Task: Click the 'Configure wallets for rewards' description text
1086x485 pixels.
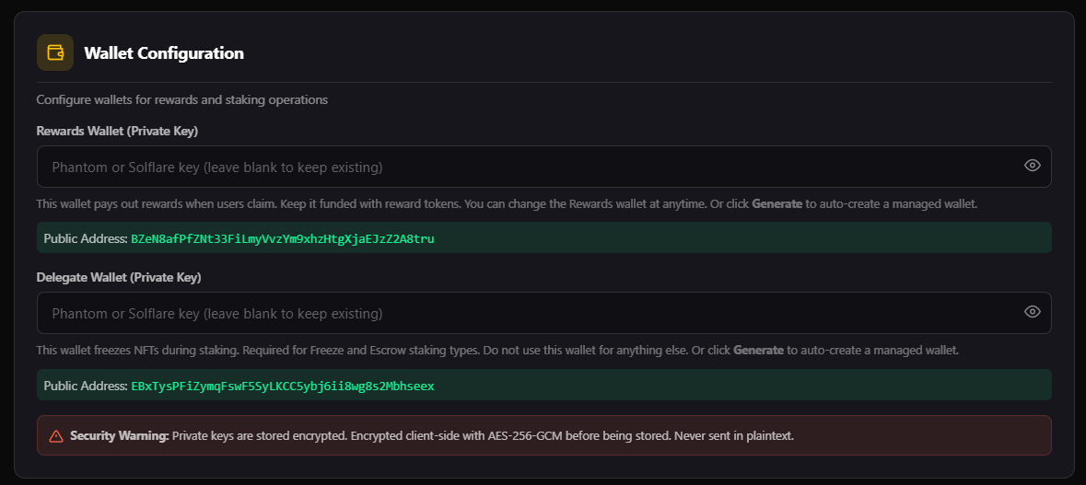Action: tap(182, 99)
